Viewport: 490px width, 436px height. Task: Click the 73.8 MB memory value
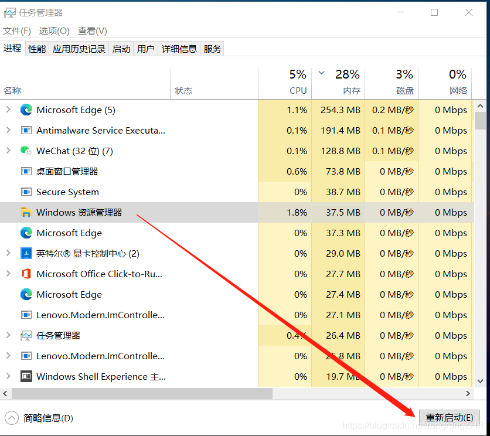point(343,172)
